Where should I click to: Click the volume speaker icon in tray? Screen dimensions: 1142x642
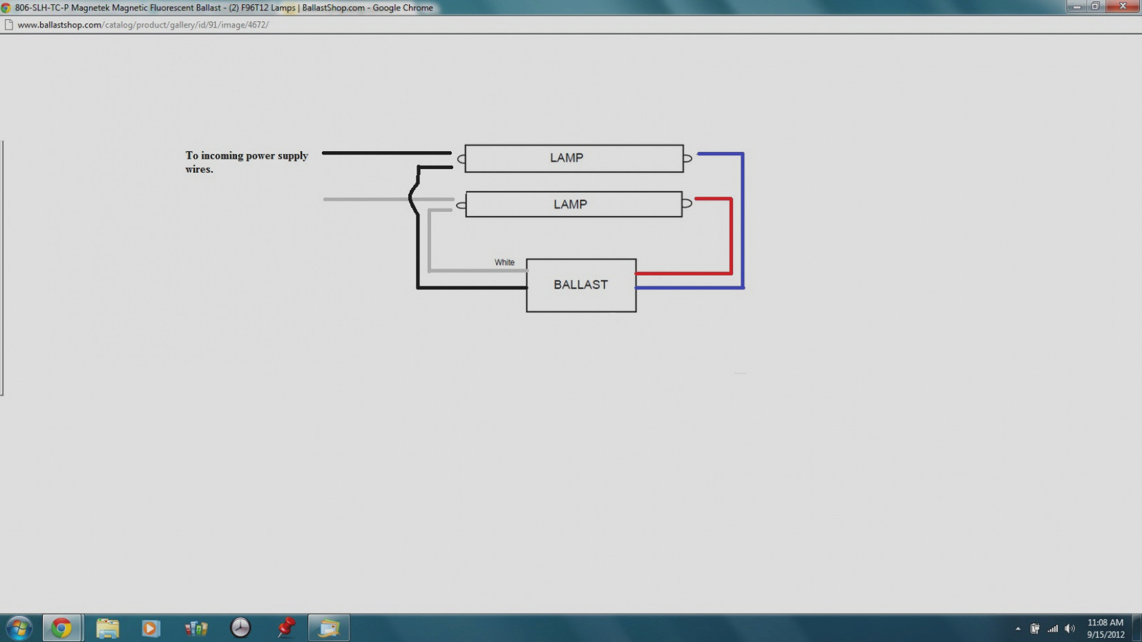[1069, 628]
